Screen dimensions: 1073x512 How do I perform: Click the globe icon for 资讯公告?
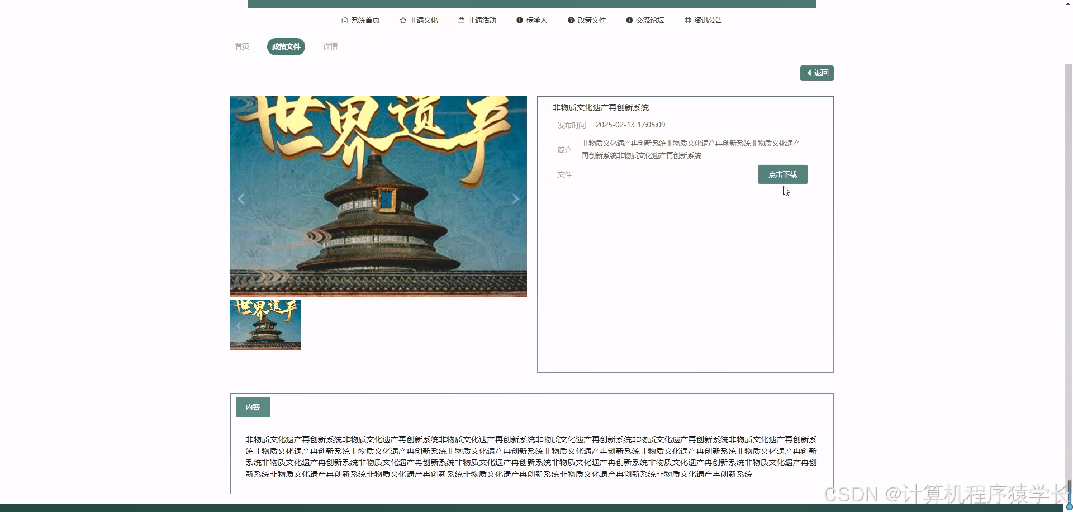pyautogui.click(x=687, y=20)
